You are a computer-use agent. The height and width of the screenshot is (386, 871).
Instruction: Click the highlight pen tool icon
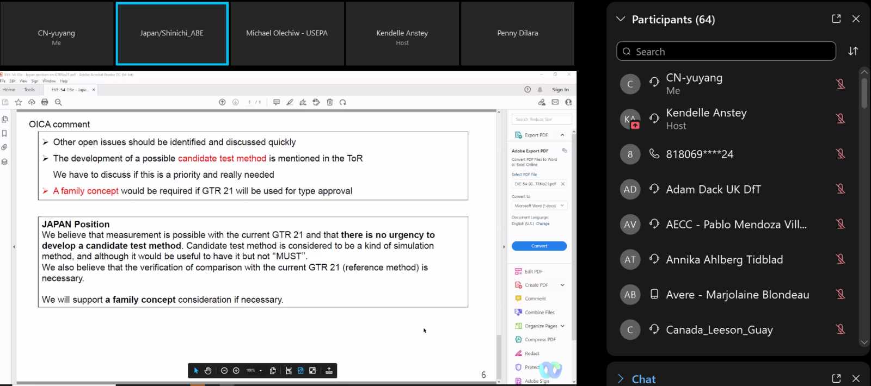tap(290, 102)
